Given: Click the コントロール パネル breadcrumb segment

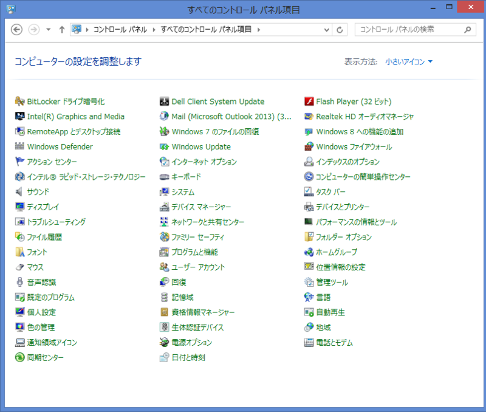Looking at the screenshot, I should 120,30.
